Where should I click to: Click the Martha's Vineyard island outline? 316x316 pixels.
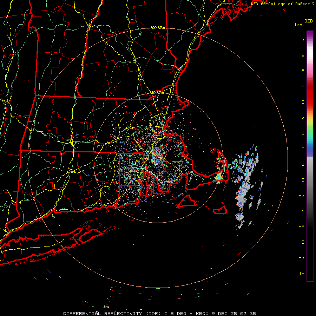[187, 202]
